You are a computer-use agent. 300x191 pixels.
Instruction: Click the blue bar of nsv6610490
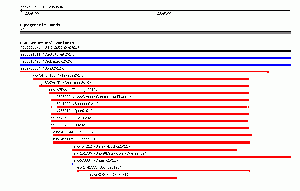[x=155, y=65]
